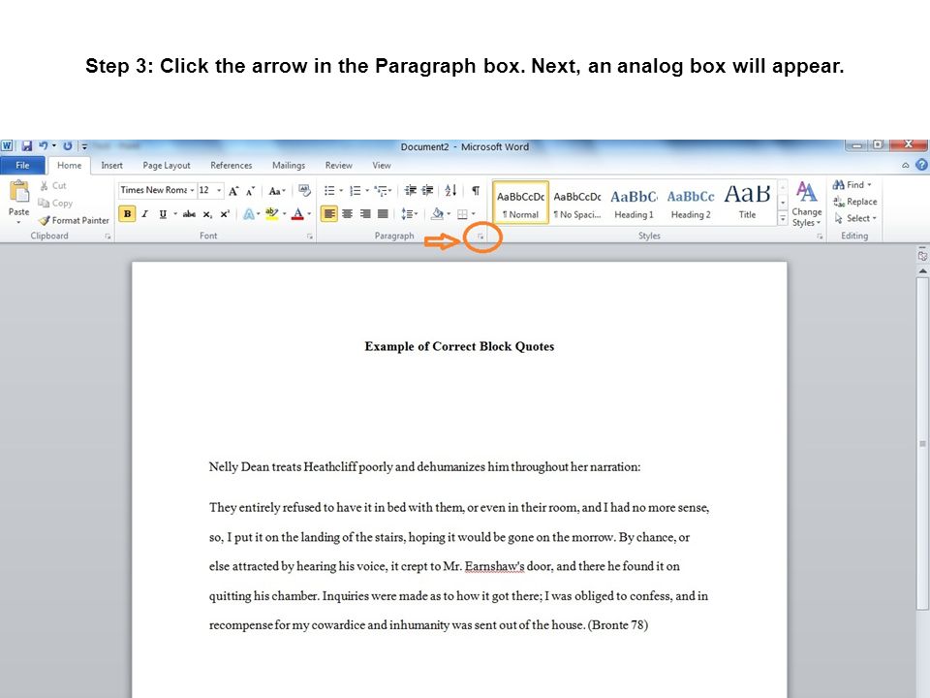Click the Multilevel List icon

tap(381, 191)
